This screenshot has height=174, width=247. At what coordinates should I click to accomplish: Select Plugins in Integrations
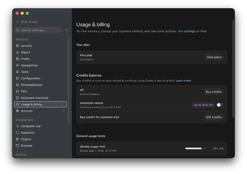[x=40, y=139]
